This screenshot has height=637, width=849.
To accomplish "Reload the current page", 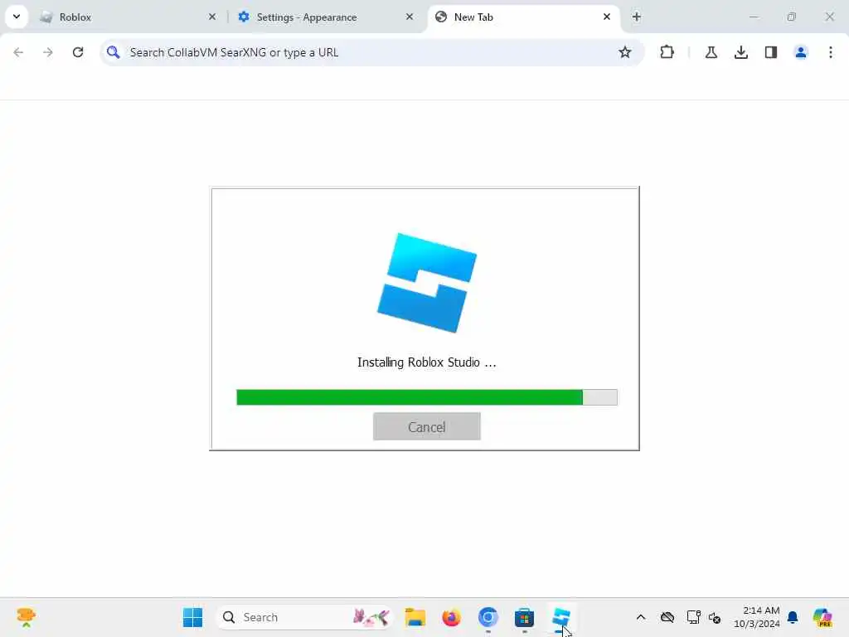I will click(x=78, y=52).
